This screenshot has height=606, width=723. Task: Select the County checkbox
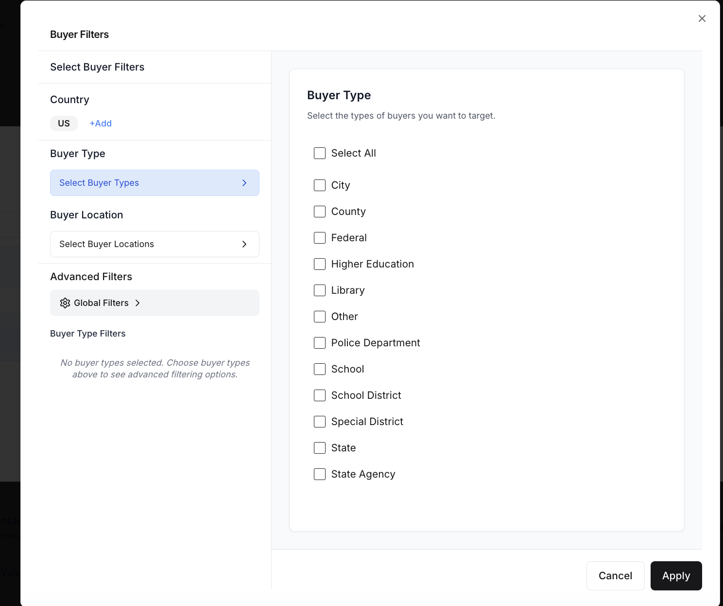click(x=319, y=212)
